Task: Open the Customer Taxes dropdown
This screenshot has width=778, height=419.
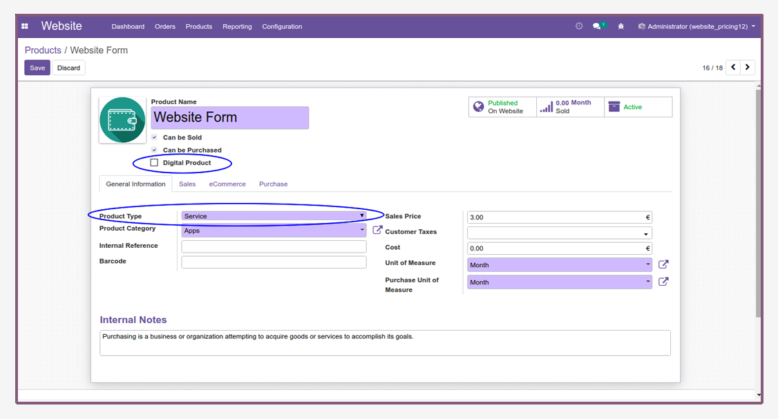Action: [x=560, y=233]
